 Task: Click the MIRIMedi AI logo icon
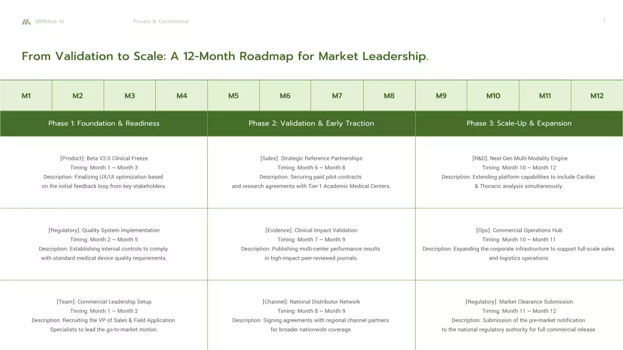(26, 21)
